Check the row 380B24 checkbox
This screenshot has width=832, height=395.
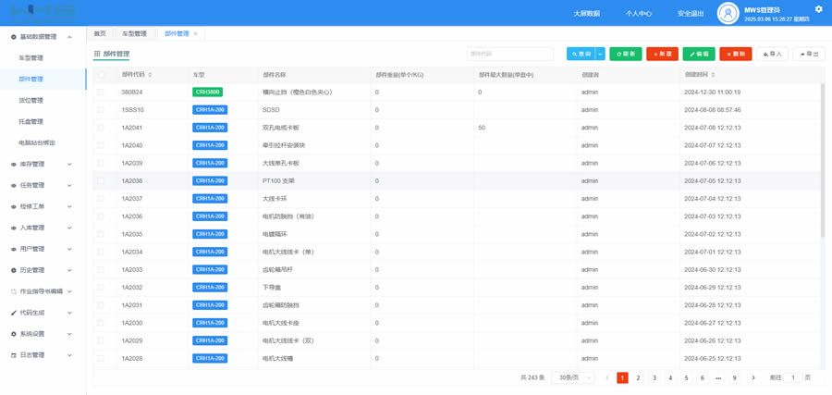[101, 92]
